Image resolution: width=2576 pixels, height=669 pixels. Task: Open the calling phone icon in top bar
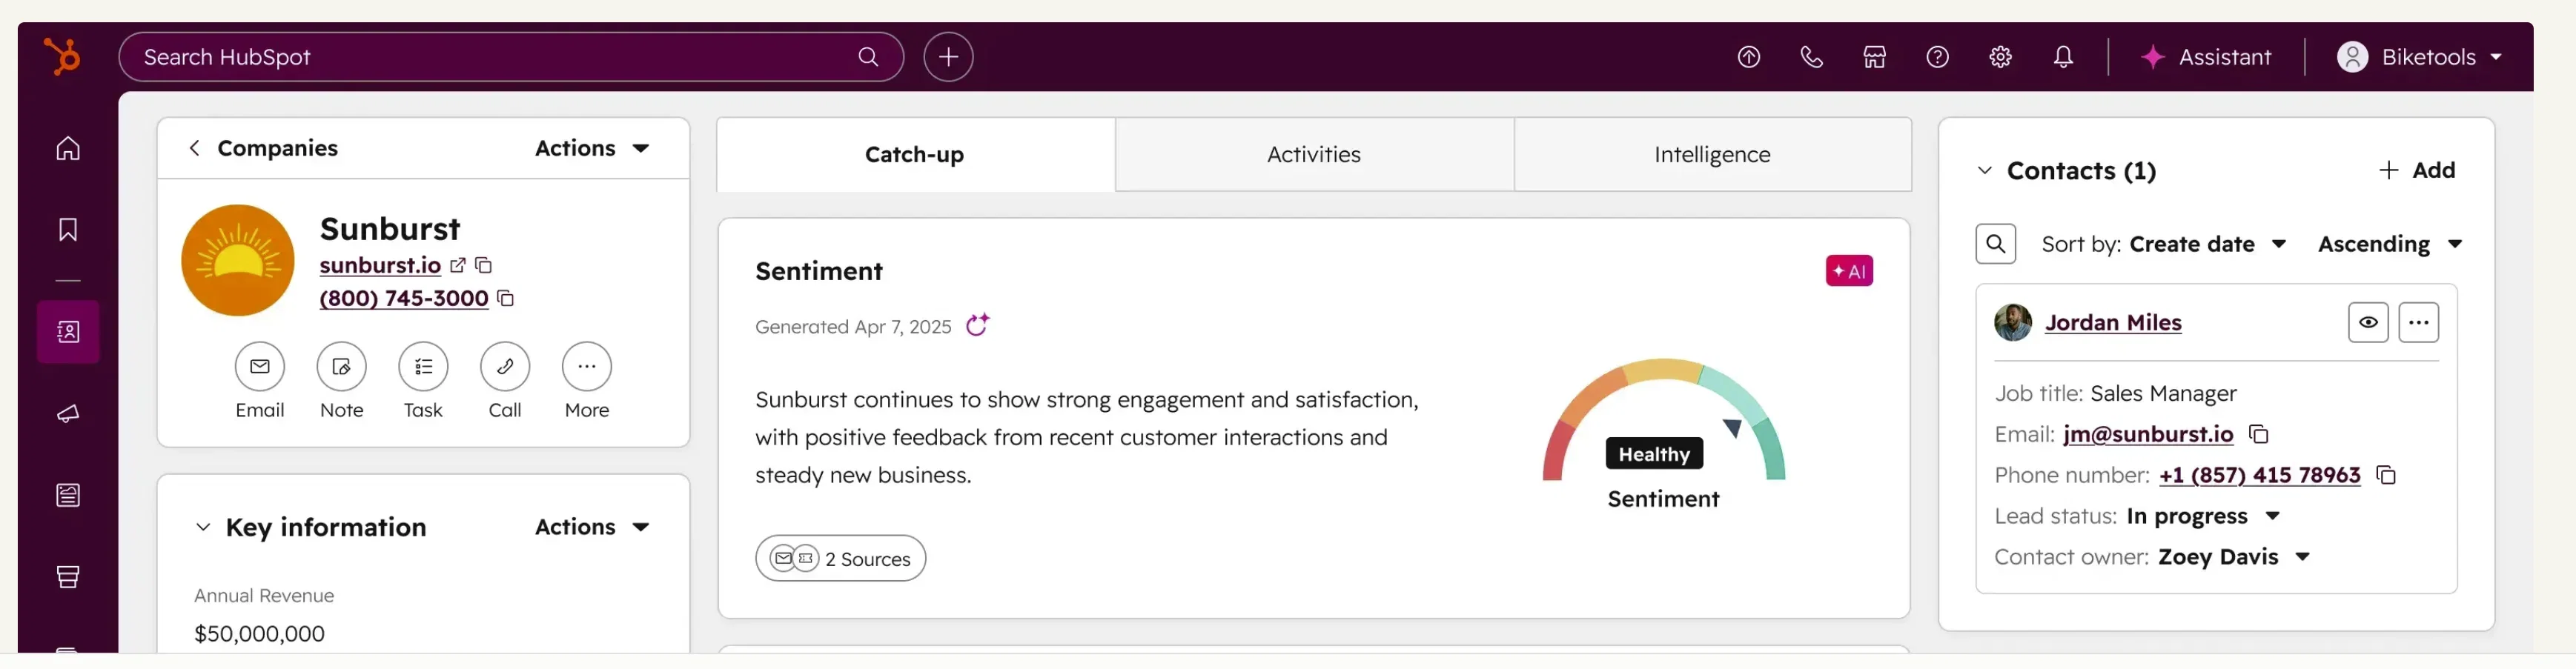click(x=1811, y=57)
